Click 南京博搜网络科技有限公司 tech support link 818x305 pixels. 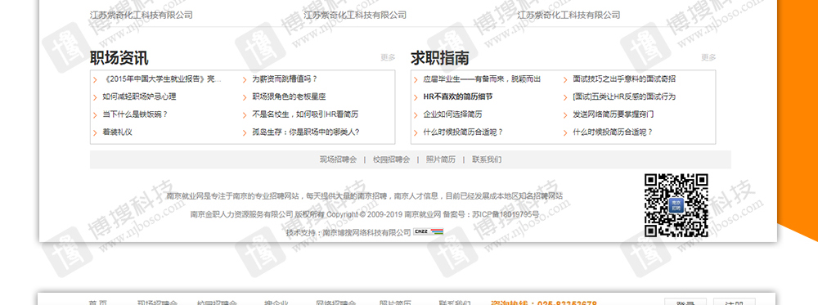click(x=366, y=232)
